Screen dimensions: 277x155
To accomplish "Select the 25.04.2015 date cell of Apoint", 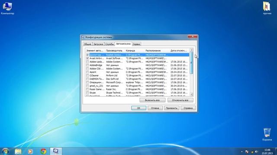I will (x=179, y=72).
